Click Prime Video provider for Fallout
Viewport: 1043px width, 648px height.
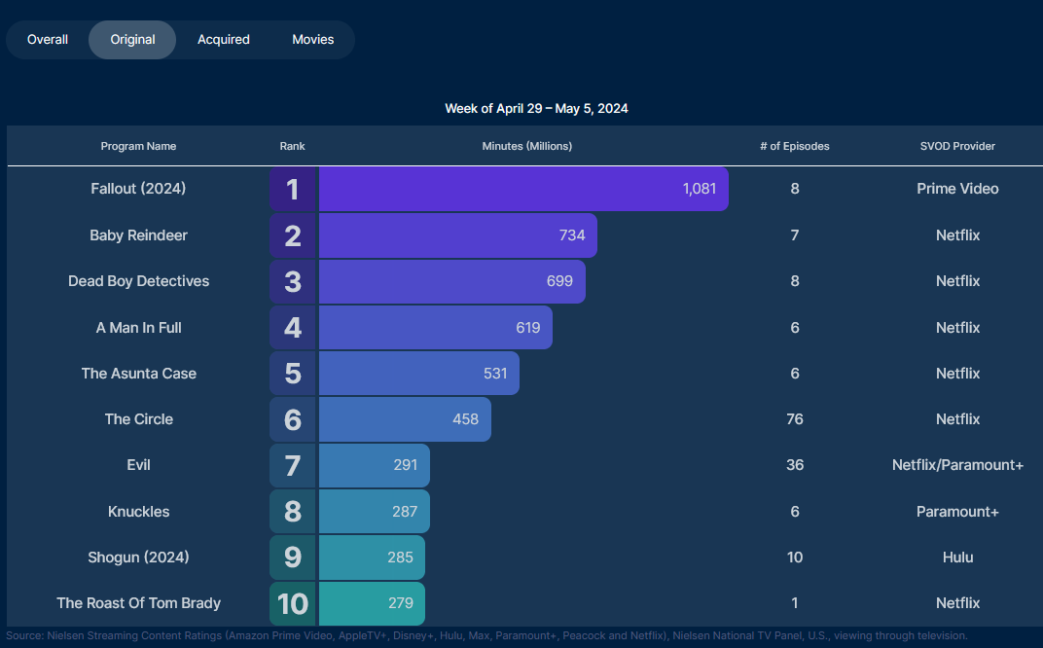957,189
